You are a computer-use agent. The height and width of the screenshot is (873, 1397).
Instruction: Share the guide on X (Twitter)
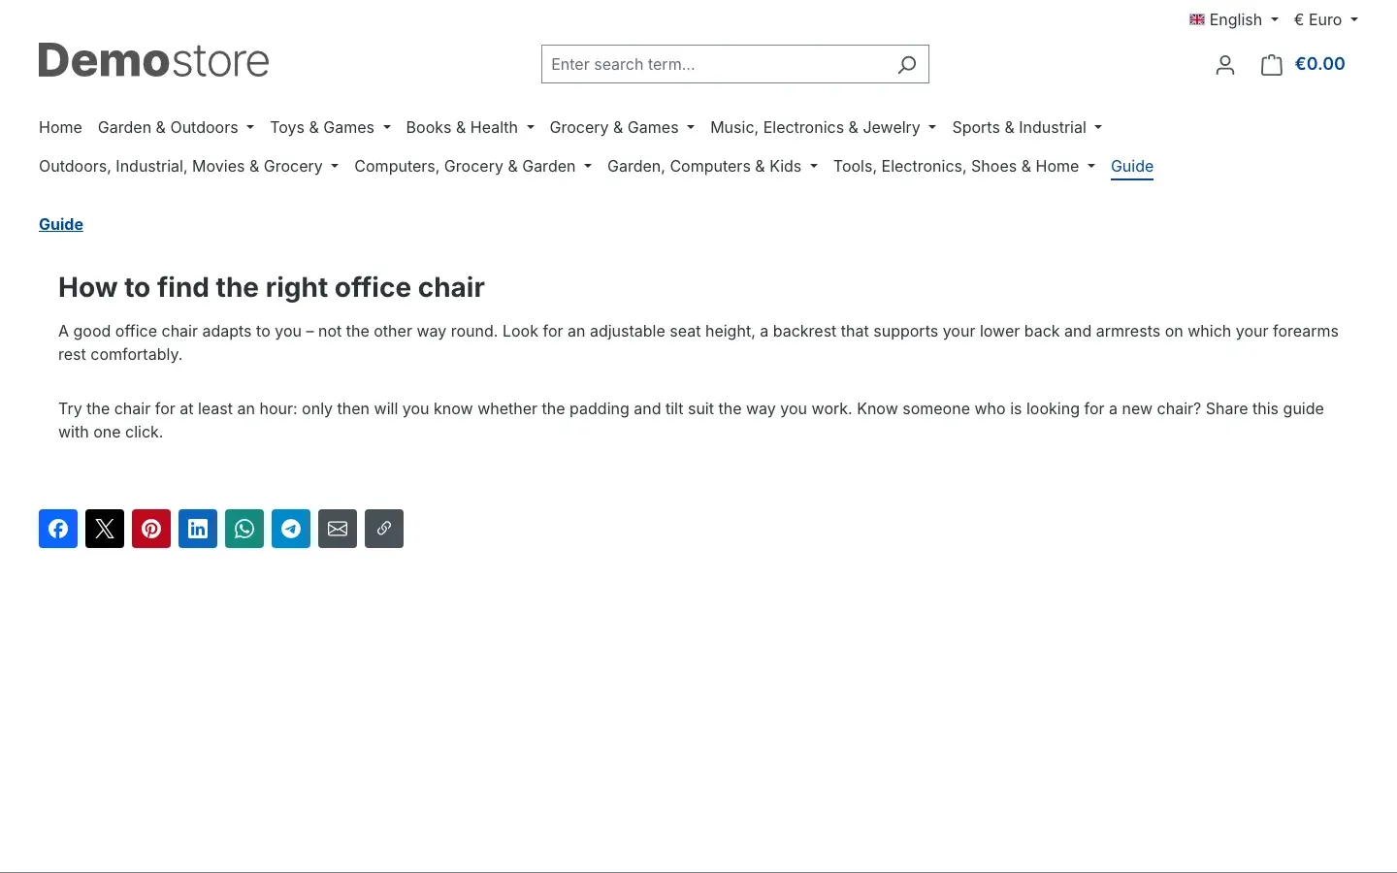pos(105,529)
